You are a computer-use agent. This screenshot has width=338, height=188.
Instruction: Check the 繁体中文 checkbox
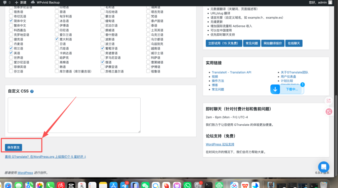(x=11, y=25)
